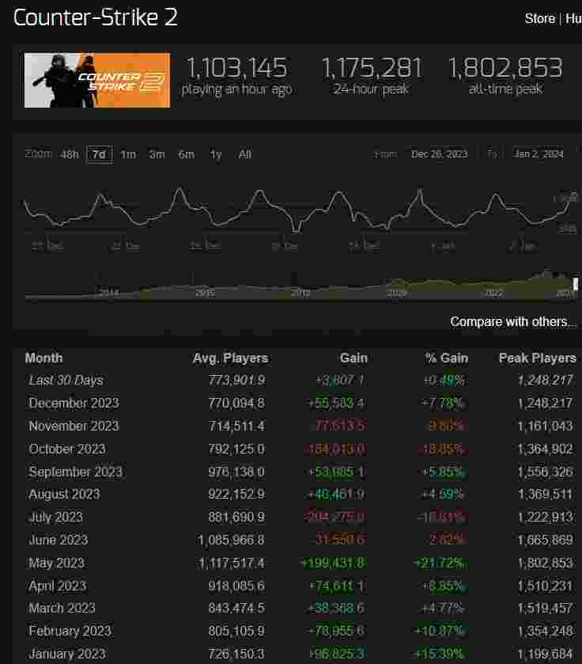
Task: Click the Avg. Players column header
Action: [230, 358]
